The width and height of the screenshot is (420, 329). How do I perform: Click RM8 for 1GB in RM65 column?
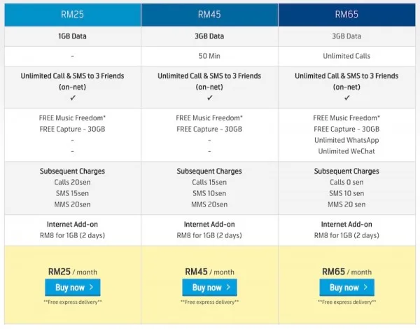pos(346,235)
